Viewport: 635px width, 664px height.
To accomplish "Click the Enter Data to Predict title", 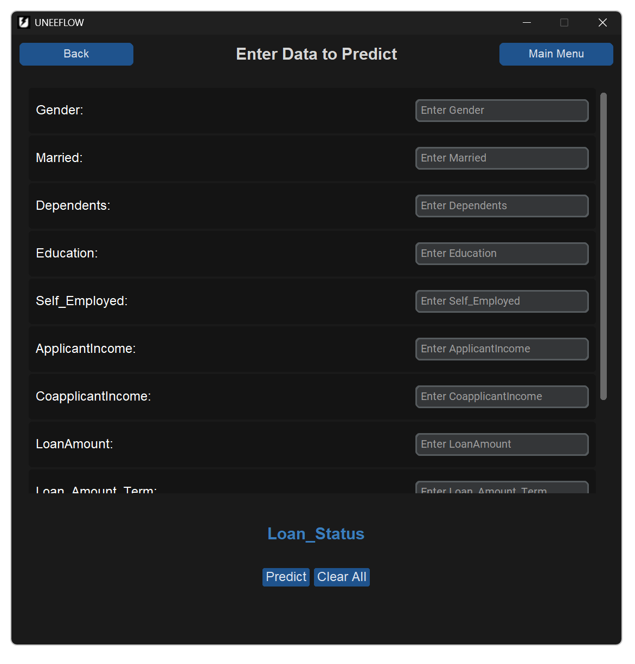I will (x=317, y=54).
